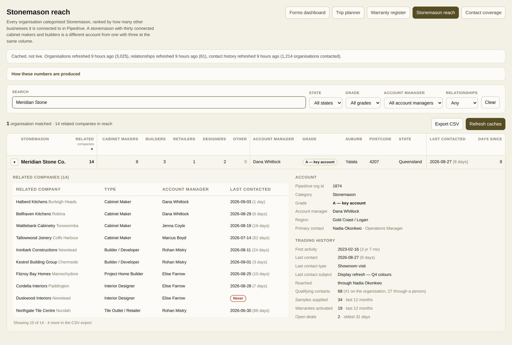Open the Grade filter dropdown
This screenshot has height=345, width=512.
click(363, 103)
